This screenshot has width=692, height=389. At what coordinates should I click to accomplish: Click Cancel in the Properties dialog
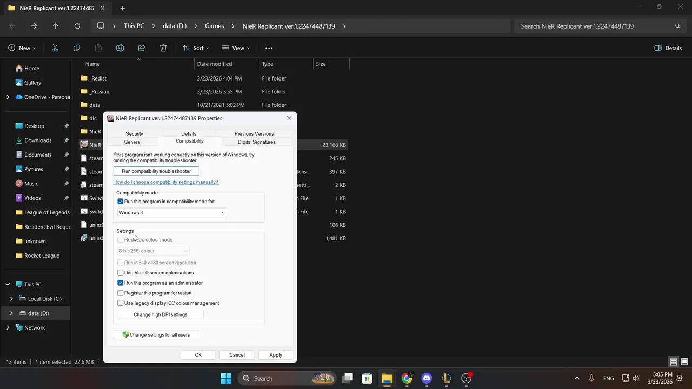[237, 355]
